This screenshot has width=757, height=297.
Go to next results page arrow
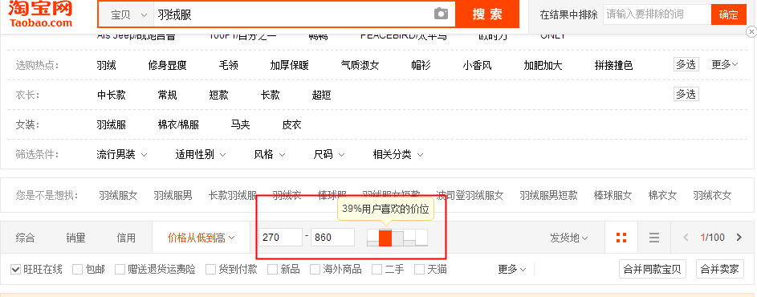tap(739, 237)
